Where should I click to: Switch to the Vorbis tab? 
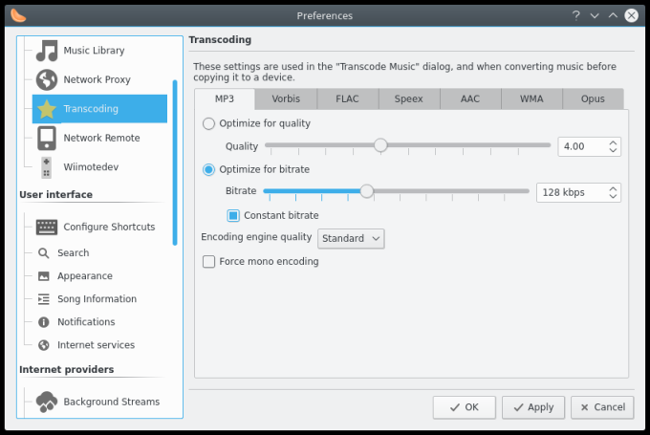(x=286, y=98)
